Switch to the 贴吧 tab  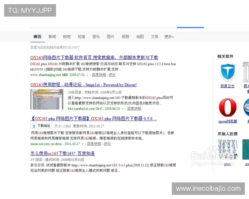pyautogui.click(x=67, y=37)
